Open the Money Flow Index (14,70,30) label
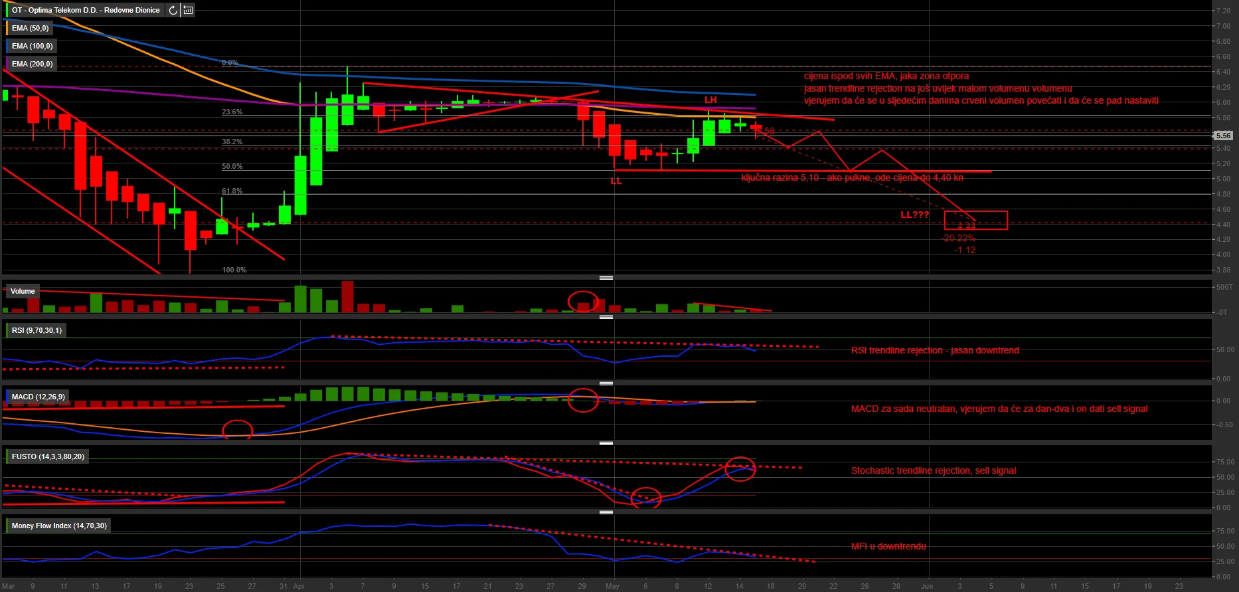 tap(59, 526)
